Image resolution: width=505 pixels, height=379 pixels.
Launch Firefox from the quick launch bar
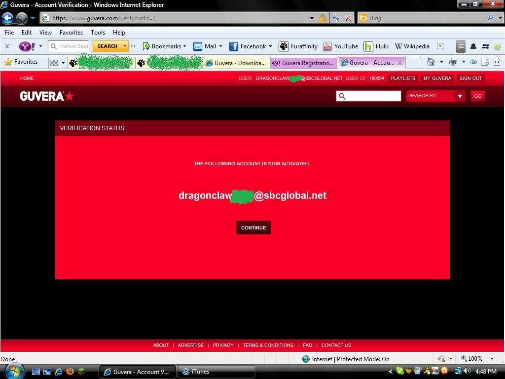[70, 371]
